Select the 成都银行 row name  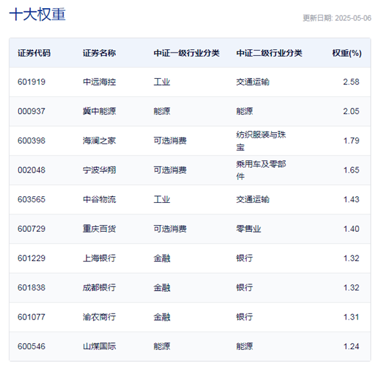coord(99,288)
